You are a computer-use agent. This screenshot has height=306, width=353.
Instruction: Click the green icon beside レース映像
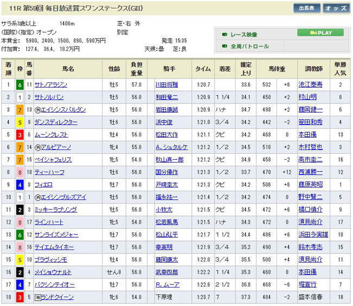tap(225, 34)
